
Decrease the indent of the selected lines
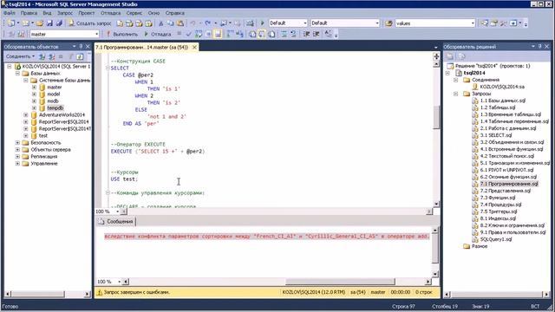(306, 34)
